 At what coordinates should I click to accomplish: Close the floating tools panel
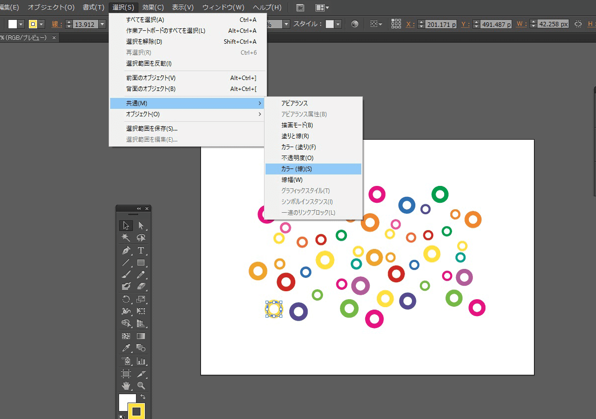(147, 209)
